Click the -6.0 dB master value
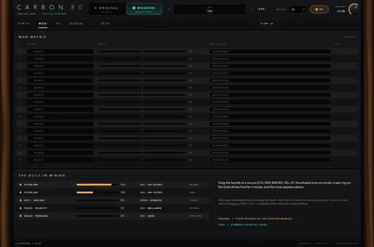 [x=341, y=11]
